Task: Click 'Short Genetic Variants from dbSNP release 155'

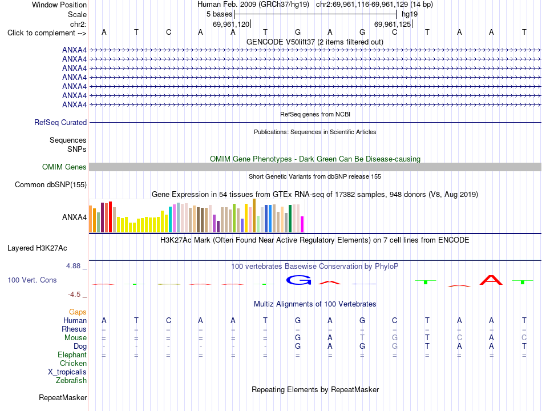Action: point(315,176)
